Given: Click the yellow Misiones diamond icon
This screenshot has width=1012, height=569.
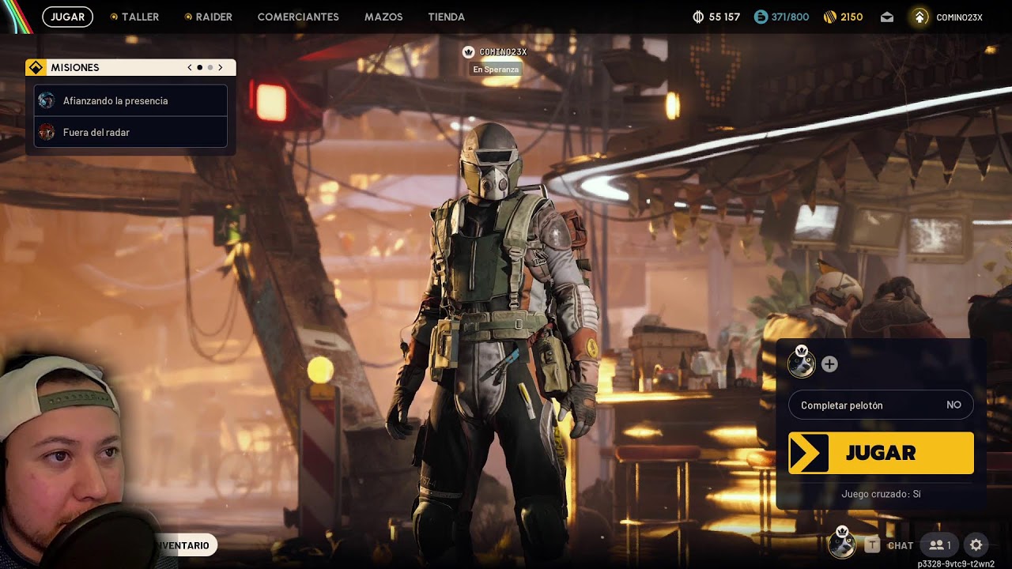Looking at the screenshot, I should (36, 68).
